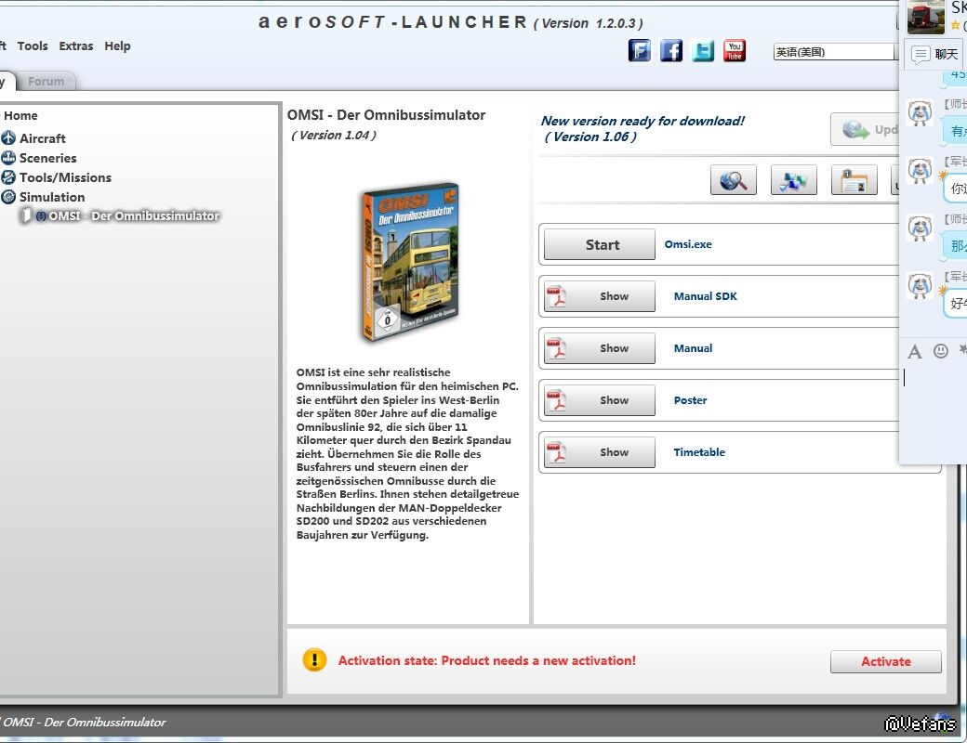Select Sceneries in the library tree
Viewport: 967px width, 743px height.
pyautogui.click(x=48, y=158)
